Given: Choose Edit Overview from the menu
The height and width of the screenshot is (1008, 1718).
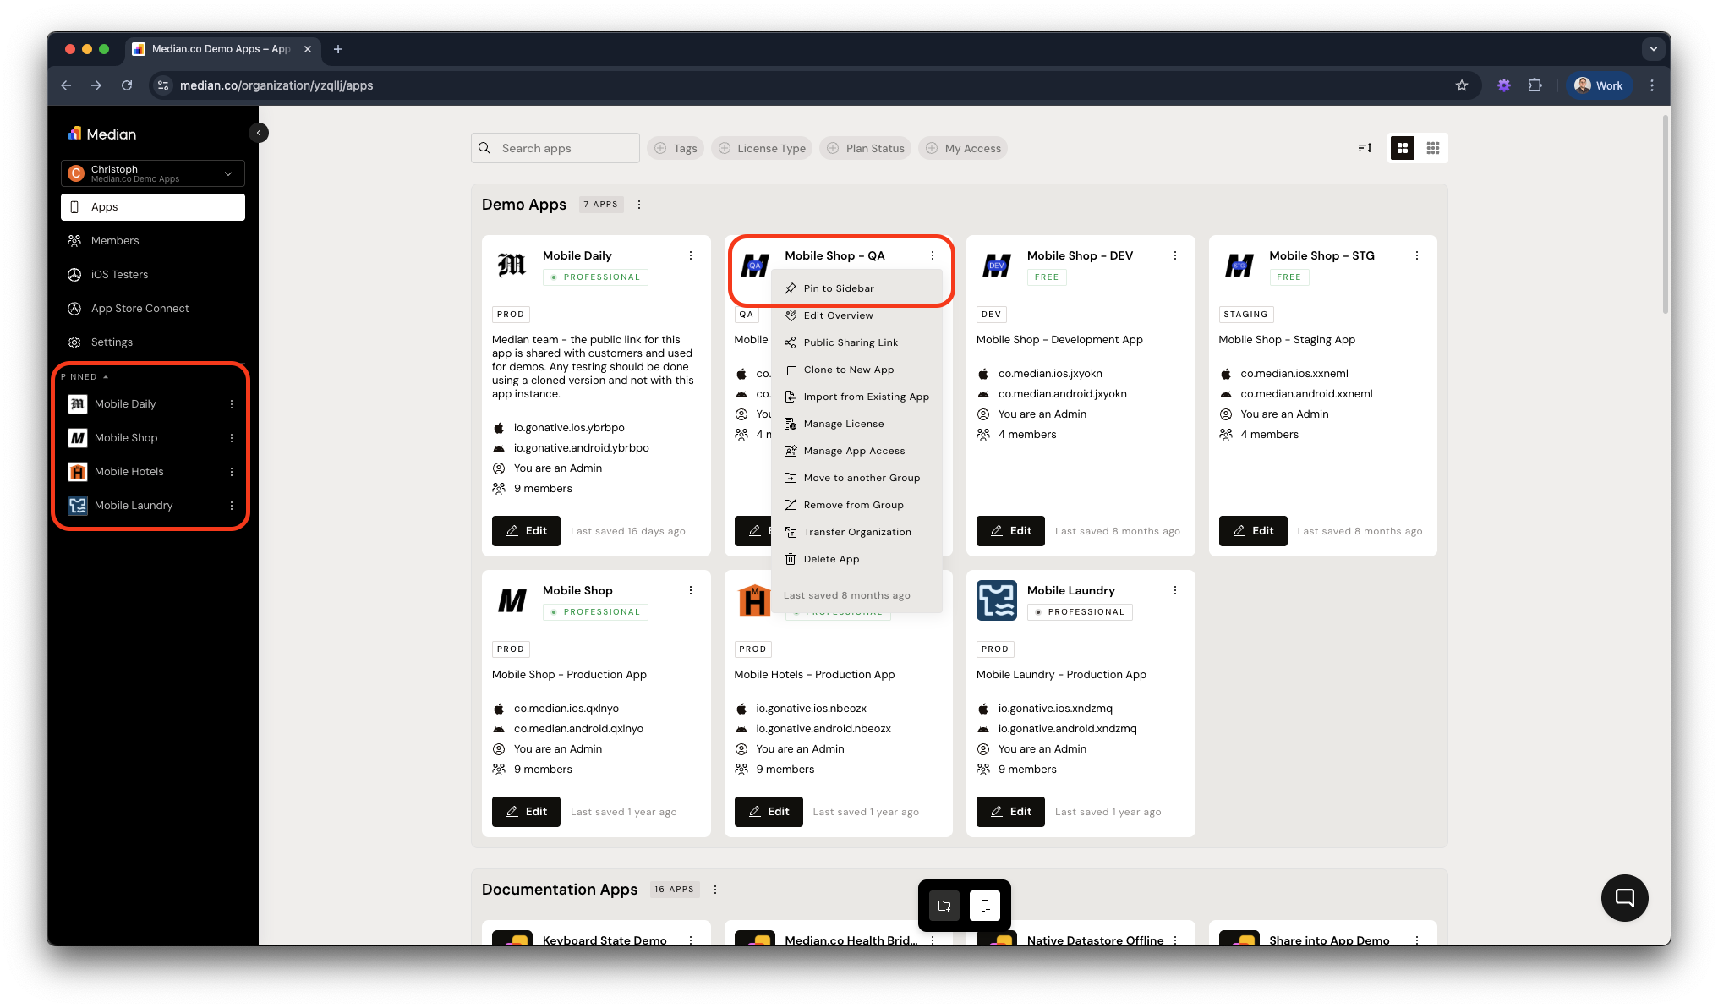Looking at the screenshot, I should (857, 315).
